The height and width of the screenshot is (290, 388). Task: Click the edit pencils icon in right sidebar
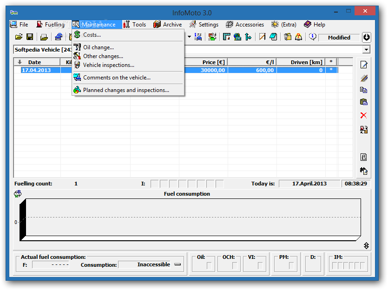click(x=363, y=78)
